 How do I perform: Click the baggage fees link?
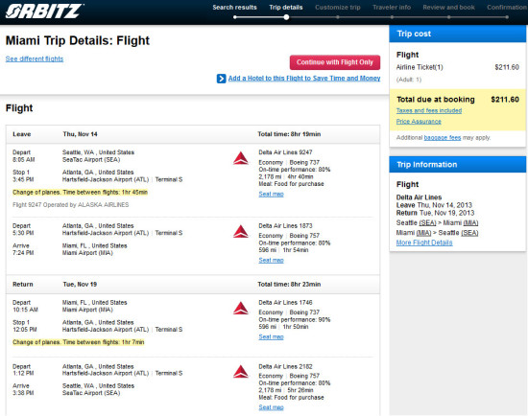pos(443,137)
